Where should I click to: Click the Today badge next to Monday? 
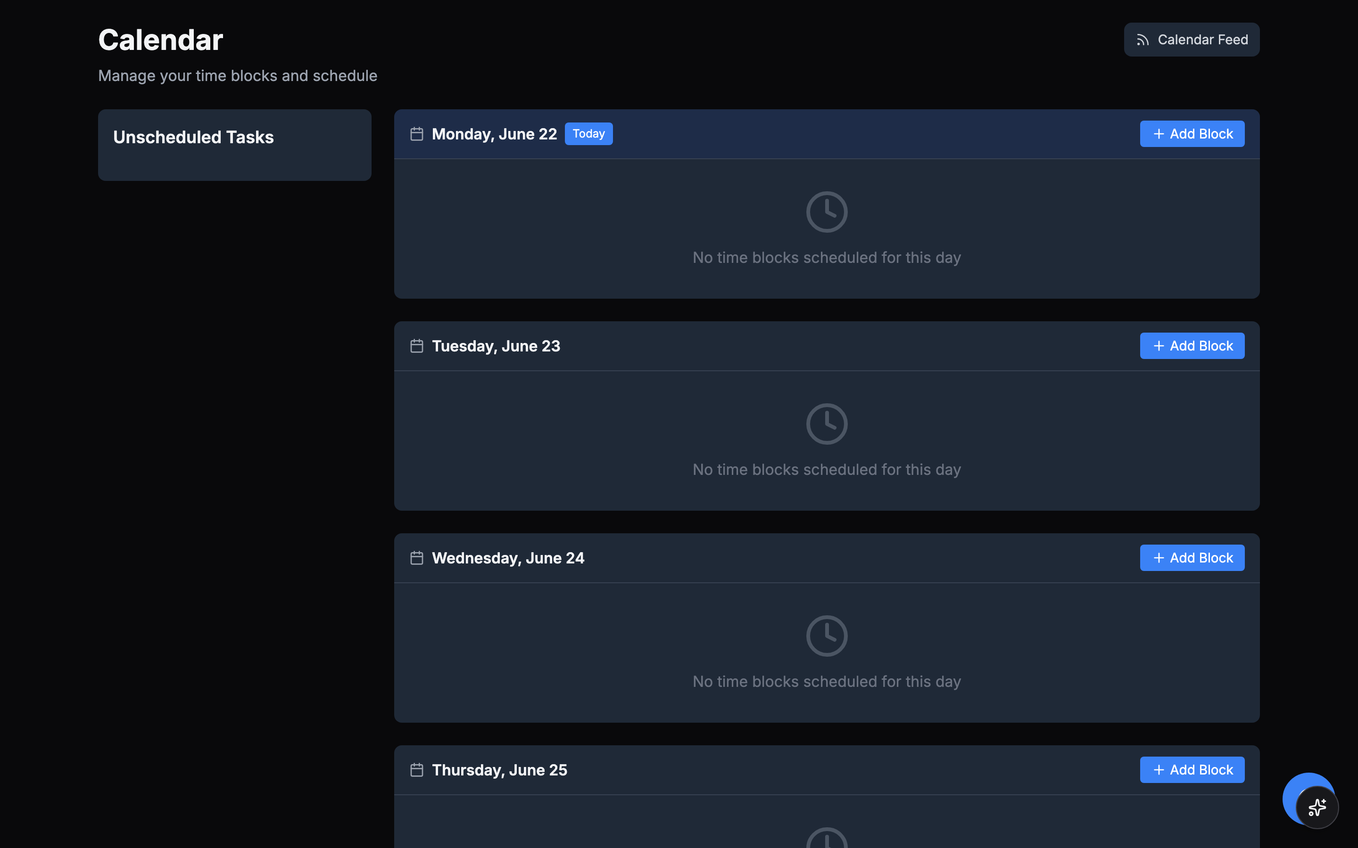point(588,134)
